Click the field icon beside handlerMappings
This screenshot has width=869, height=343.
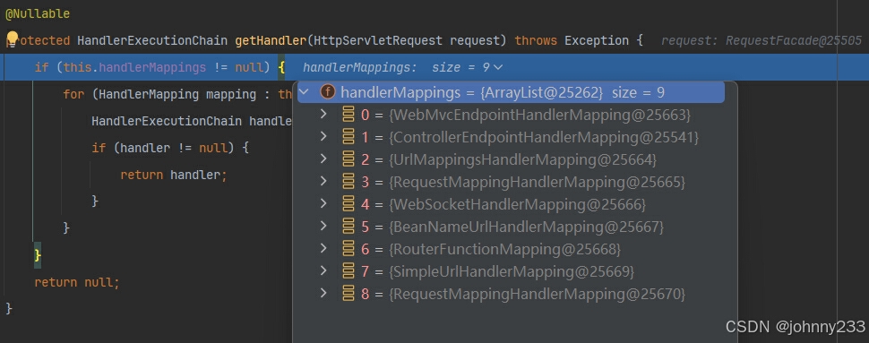point(328,92)
